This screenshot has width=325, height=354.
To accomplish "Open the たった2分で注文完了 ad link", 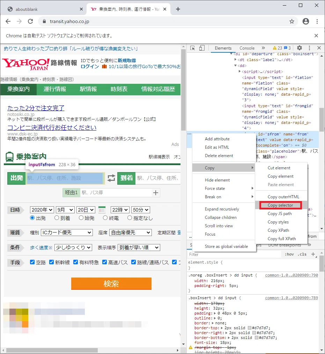I will [x=36, y=108].
